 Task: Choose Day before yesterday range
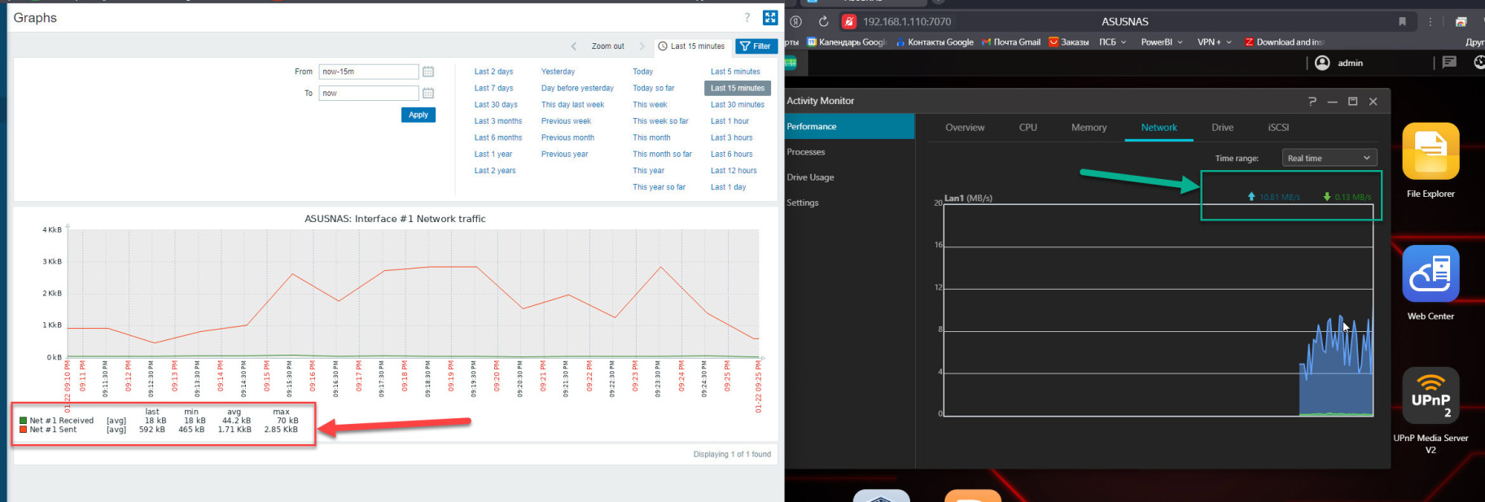(x=577, y=88)
